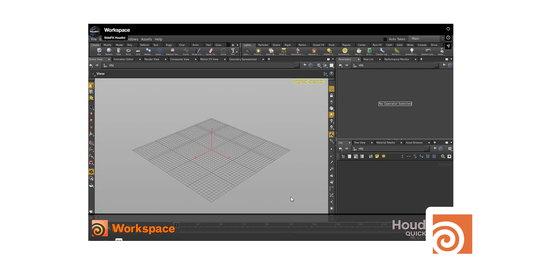Add a Torus primitive
Screen dimensions: 541x270
(x=128, y=52)
